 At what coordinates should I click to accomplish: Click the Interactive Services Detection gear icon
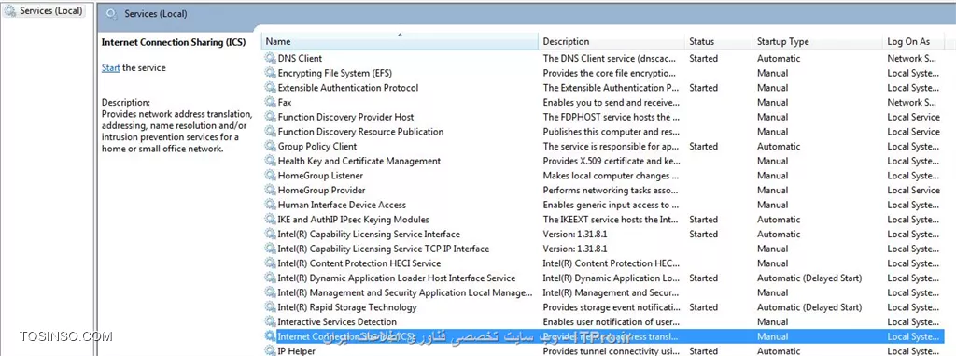(x=270, y=322)
